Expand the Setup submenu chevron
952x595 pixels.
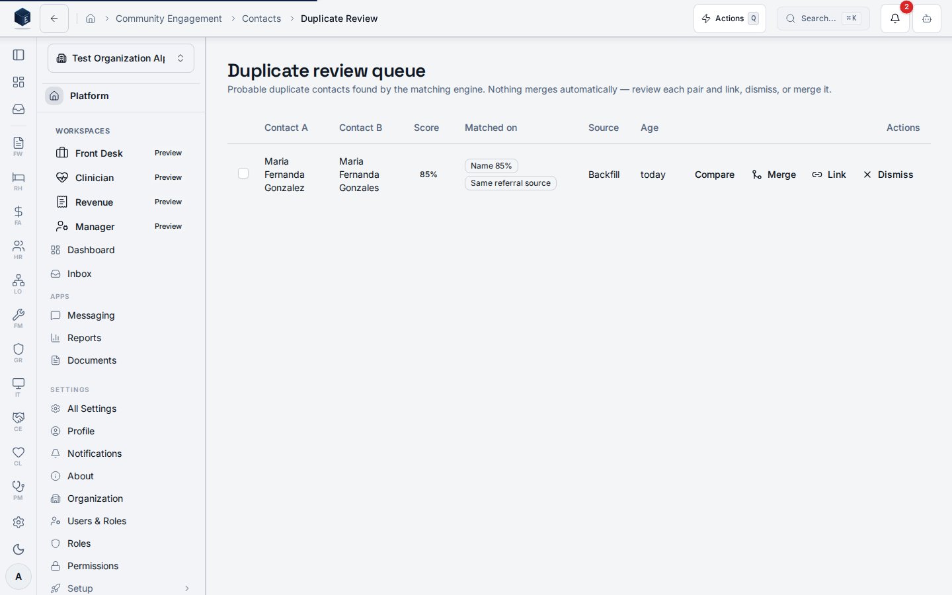click(187, 588)
